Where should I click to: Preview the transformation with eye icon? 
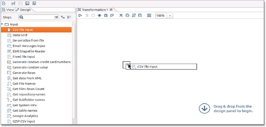pyautogui.click(x=100, y=16)
